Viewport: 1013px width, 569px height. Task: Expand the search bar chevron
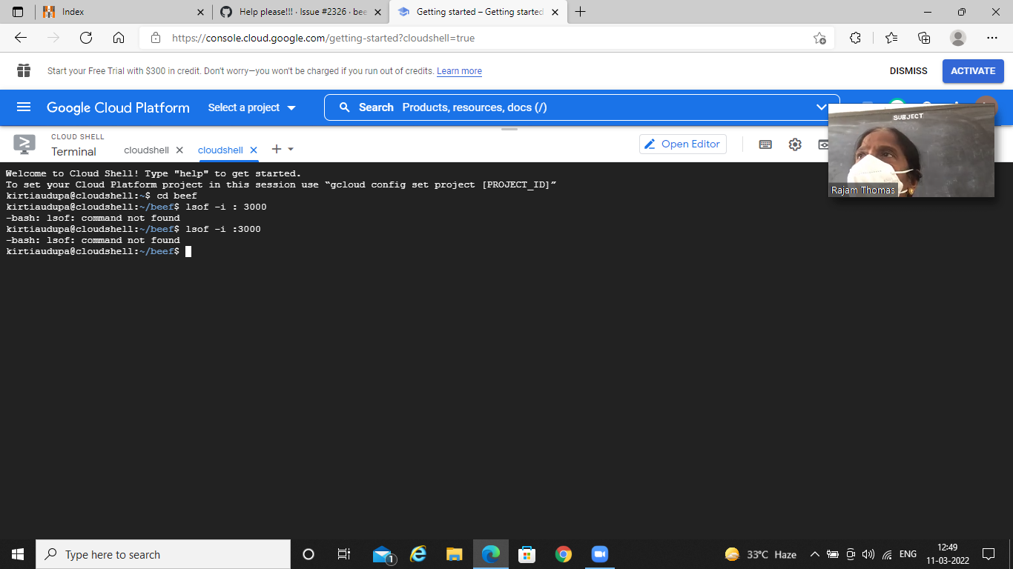pos(822,107)
